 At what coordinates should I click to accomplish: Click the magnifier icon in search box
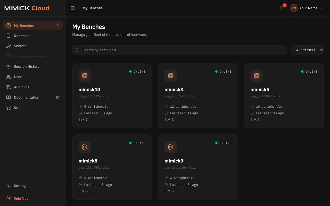coord(77,50)
